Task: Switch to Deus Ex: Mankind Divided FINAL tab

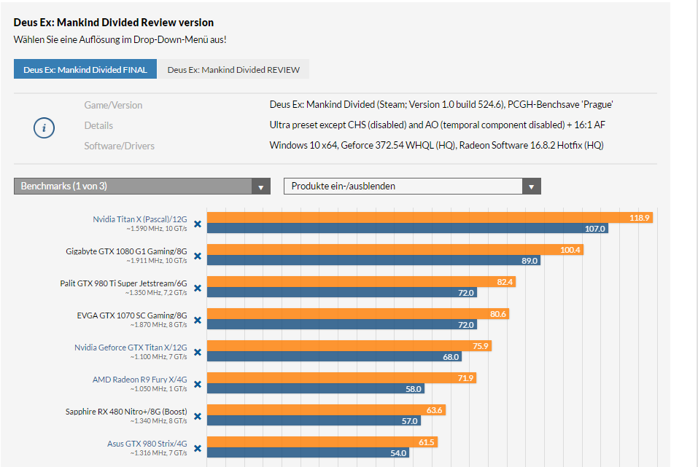Action: click(85, 69)
